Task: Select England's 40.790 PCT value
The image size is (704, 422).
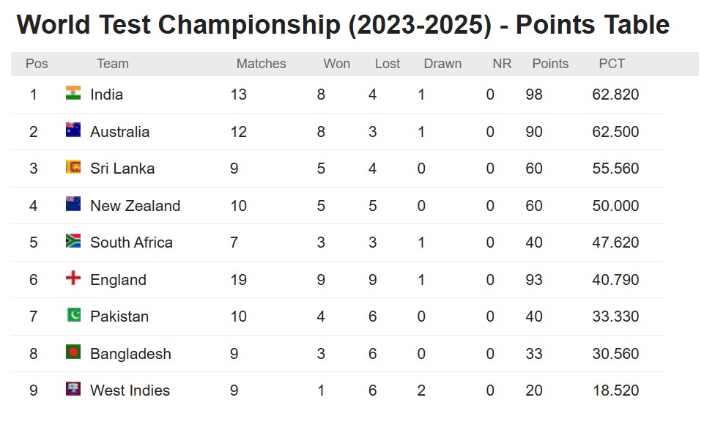Action: pos(615,280)
